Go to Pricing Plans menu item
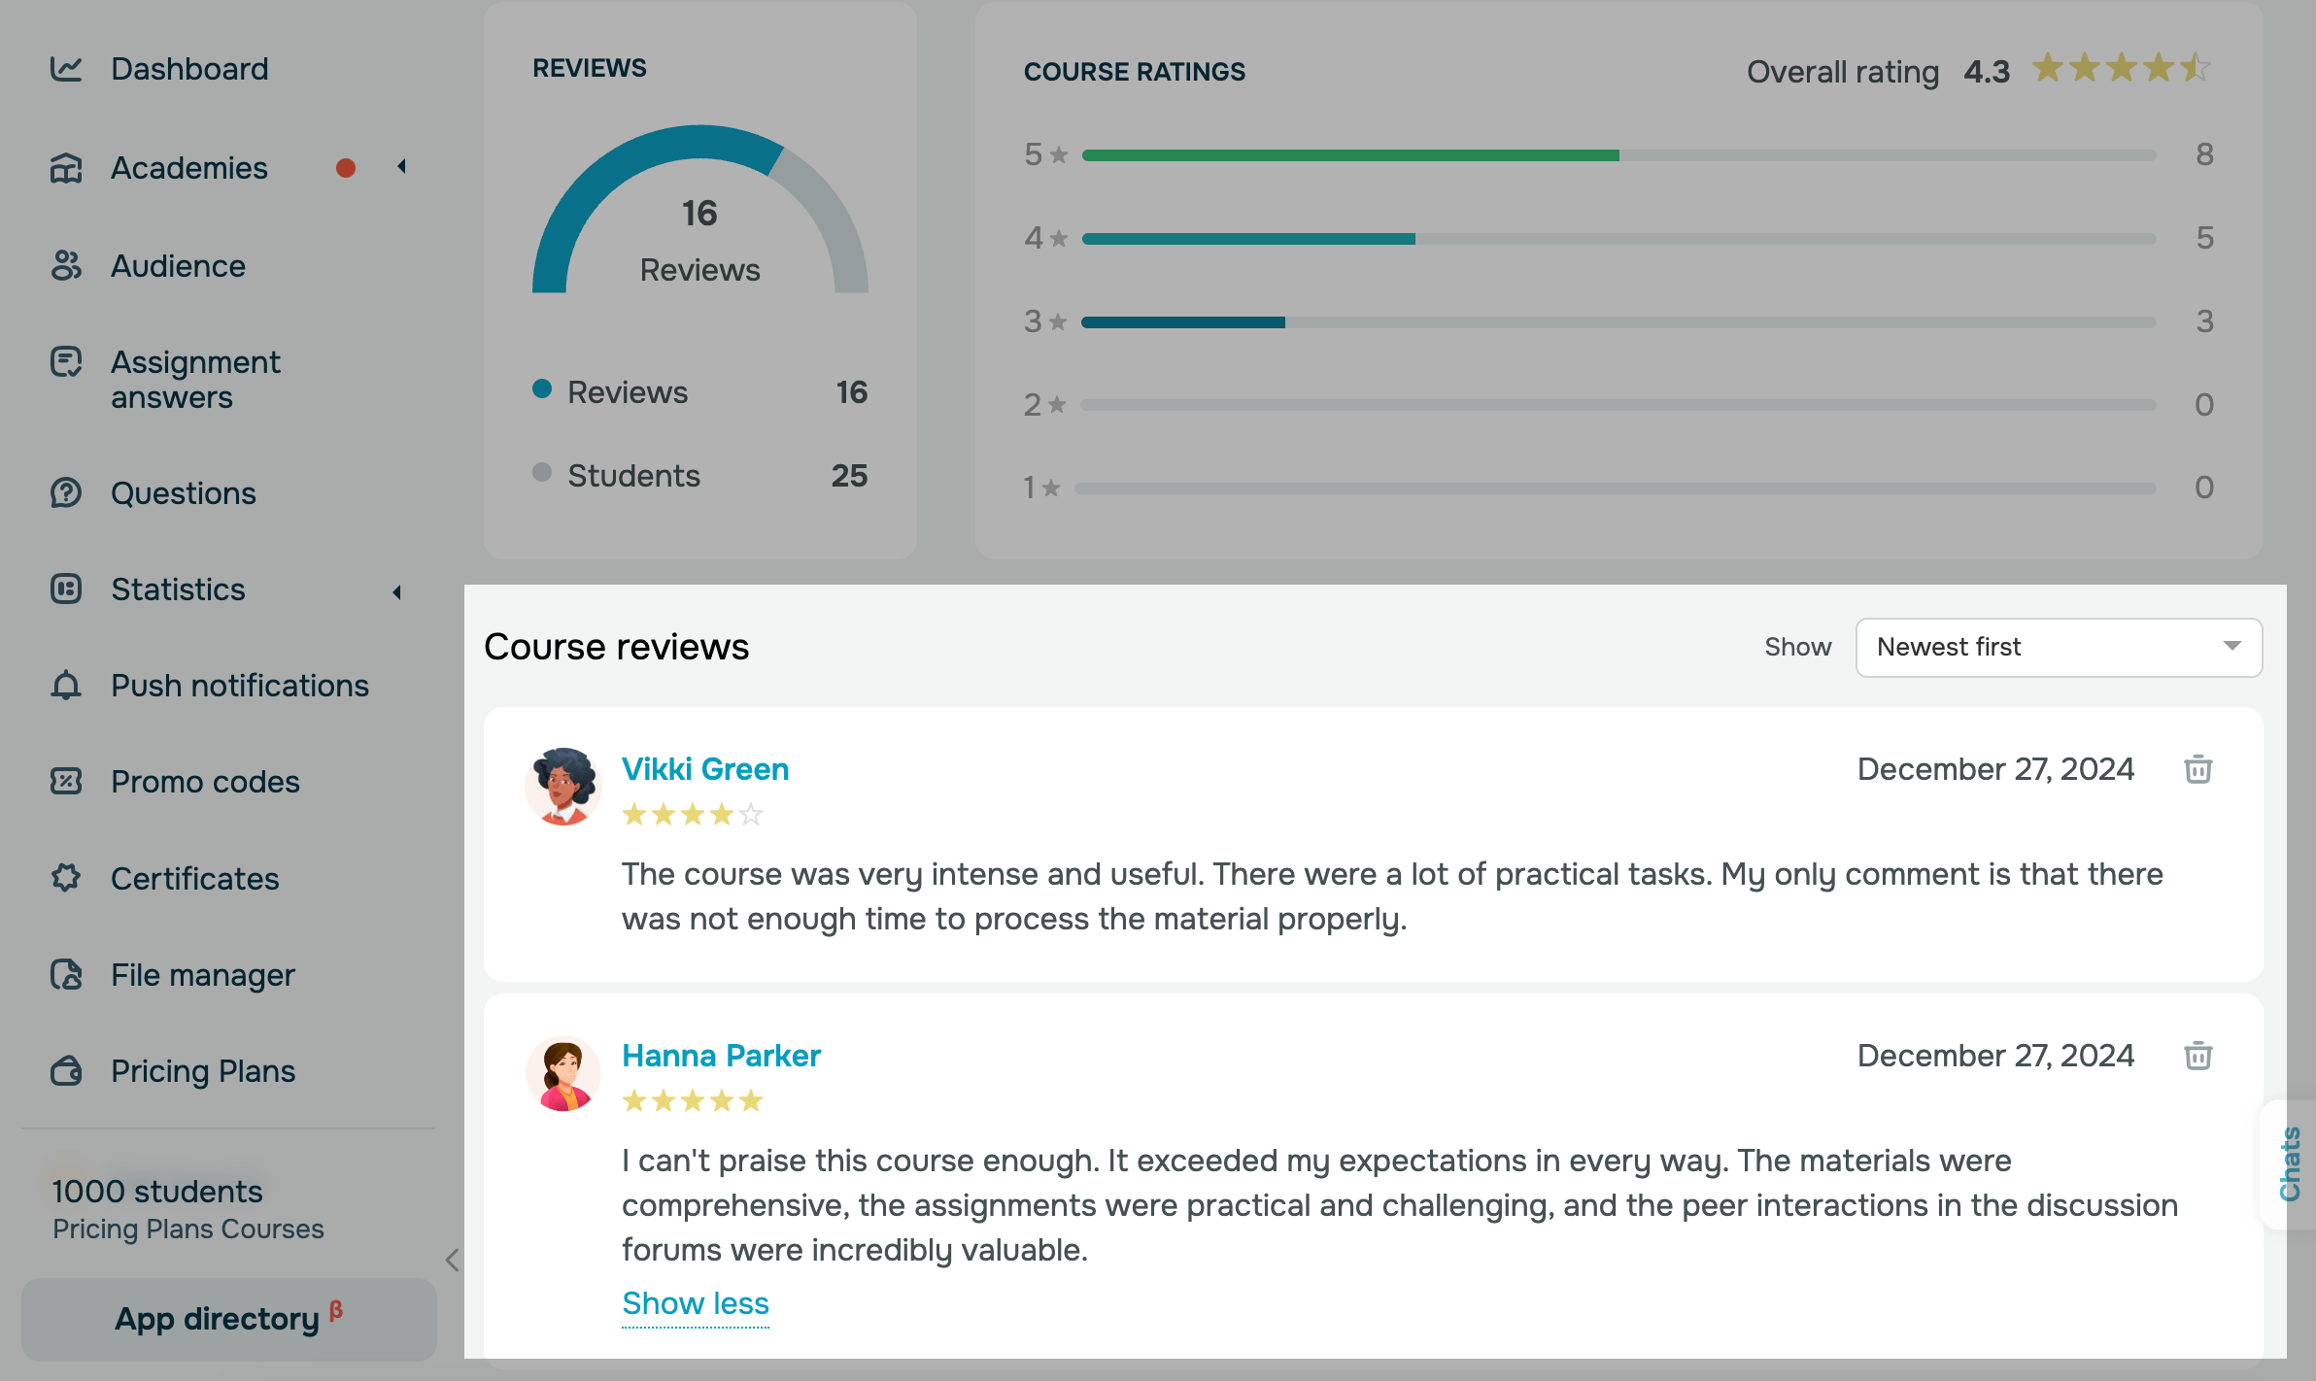Image resolution: width=2316 pixels, height=1381 pixels. click(x=202, y=1071)
